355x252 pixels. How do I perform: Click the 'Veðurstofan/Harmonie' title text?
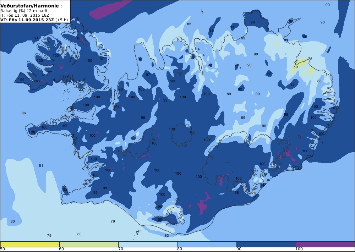click(x=29, y=6)
